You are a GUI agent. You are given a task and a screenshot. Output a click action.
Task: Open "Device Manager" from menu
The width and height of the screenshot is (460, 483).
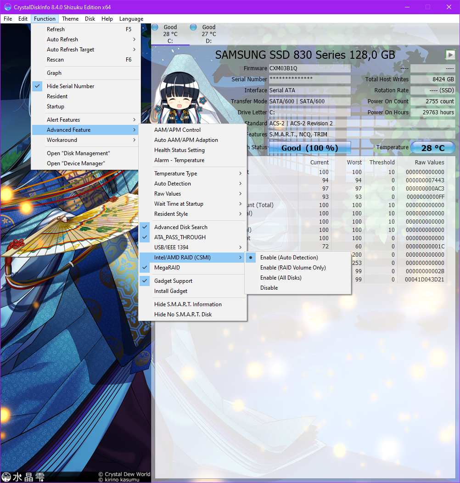pos(86,163)
